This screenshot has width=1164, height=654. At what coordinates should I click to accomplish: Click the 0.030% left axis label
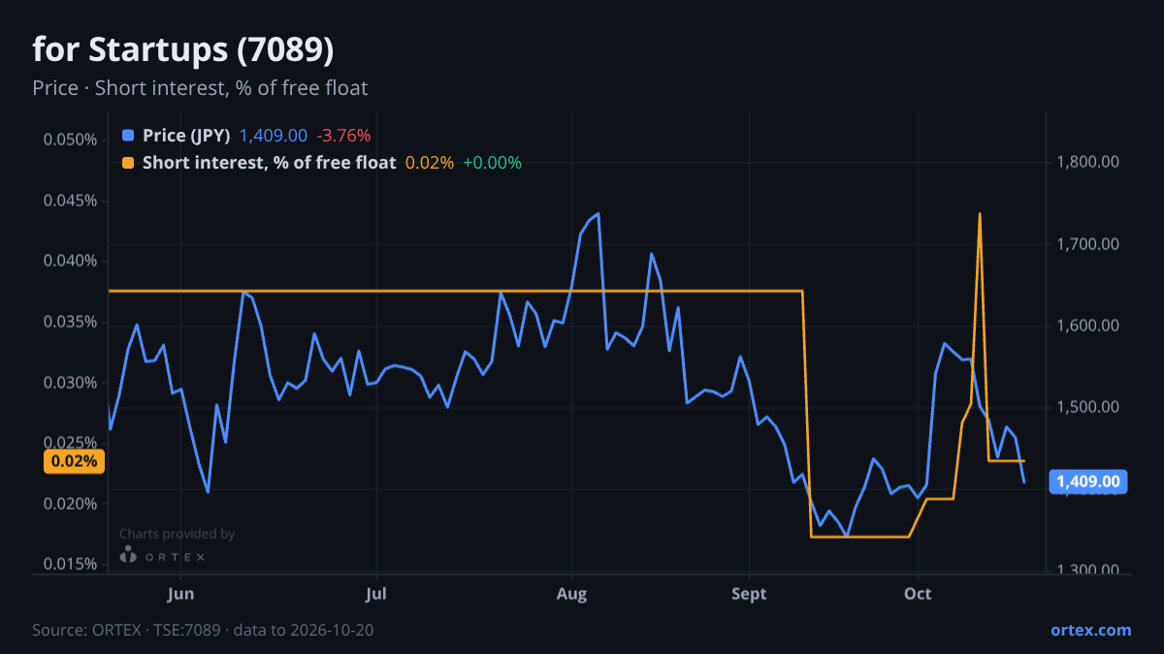(x=71, y=383)
